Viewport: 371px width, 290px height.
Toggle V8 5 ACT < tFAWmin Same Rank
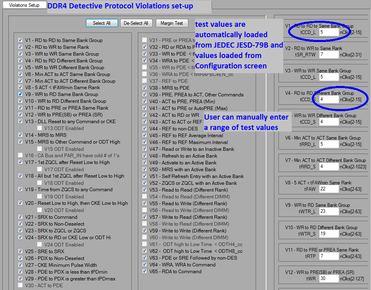[x=20, y=87]
